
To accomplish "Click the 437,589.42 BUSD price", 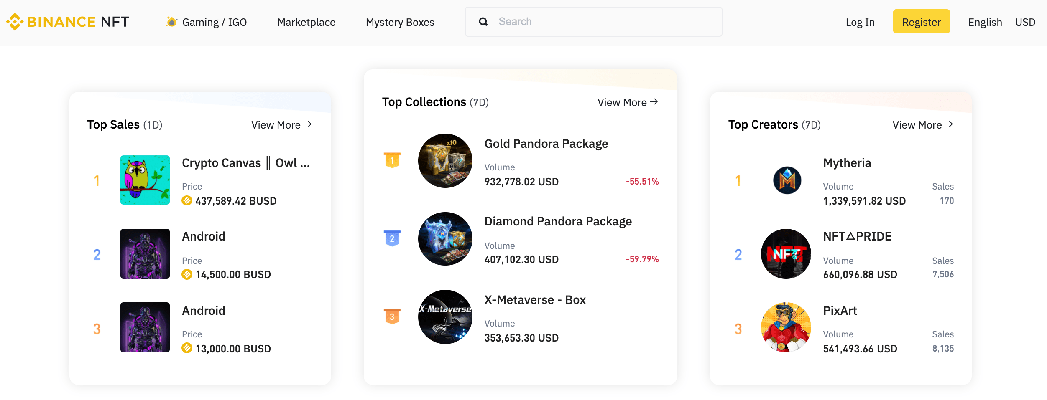I will coord(236,201).
